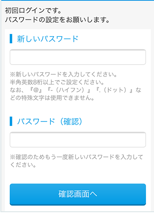Click the 新しいパスワード section heading
Viewport: 154px width, 213px height.
click(47, 39)
